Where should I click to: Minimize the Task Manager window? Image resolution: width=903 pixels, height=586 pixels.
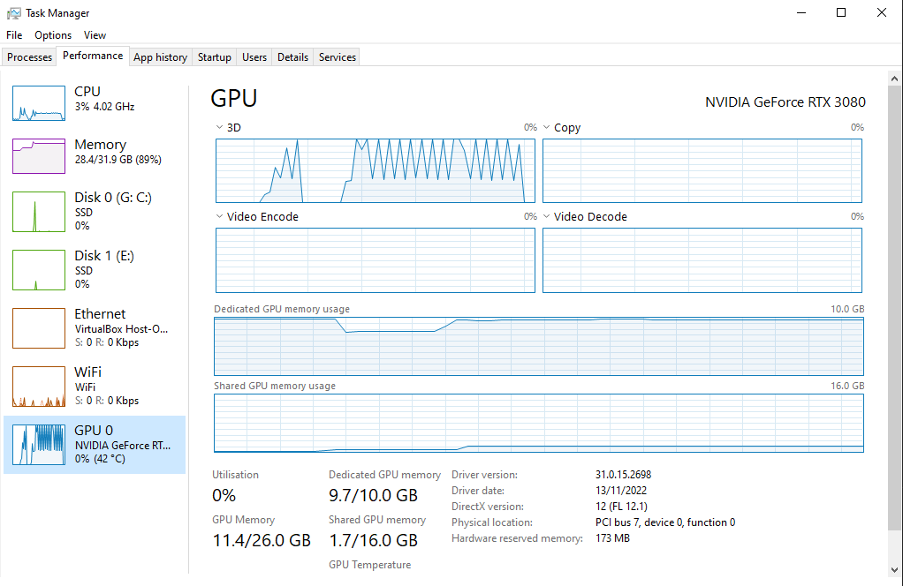[801, 12]
